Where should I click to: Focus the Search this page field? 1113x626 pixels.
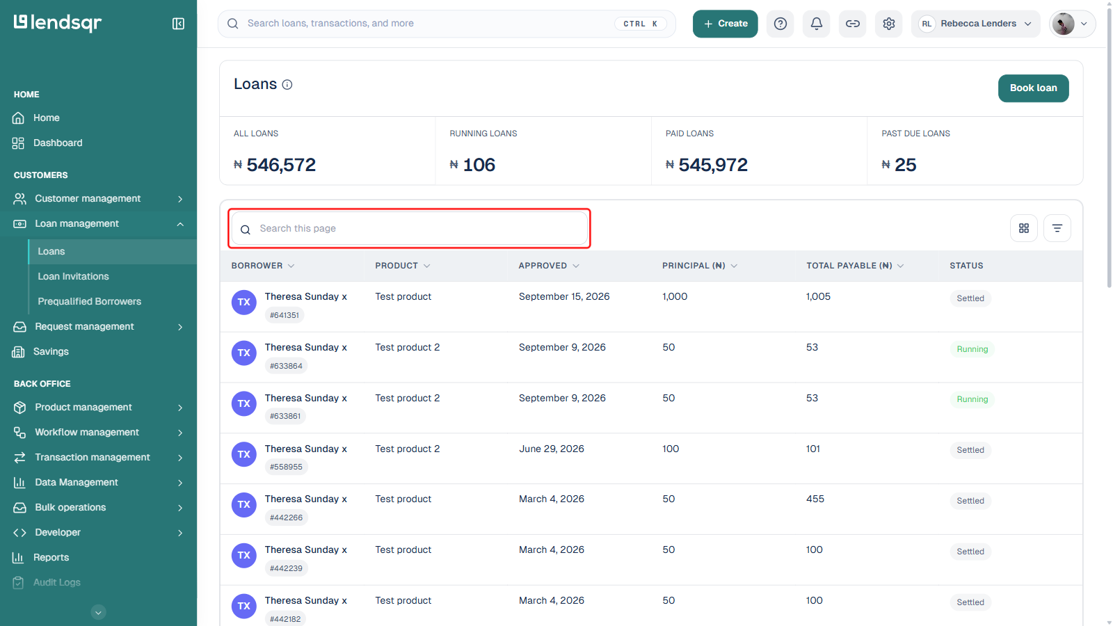pyautogui.click(x=409, y=229)
